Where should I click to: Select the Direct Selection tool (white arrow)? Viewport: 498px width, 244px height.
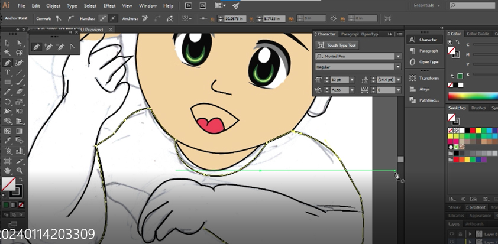20,43
